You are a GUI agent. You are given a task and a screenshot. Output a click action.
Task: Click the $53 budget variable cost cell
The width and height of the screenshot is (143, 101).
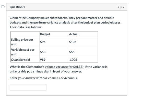[54, 52]
